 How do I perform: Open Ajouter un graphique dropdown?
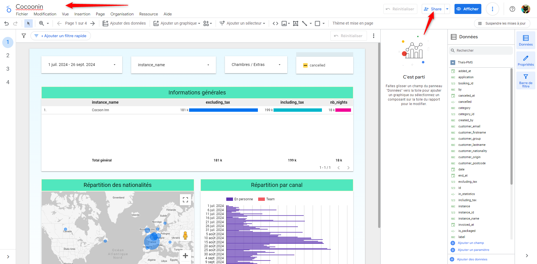click(x=177, y=23)
